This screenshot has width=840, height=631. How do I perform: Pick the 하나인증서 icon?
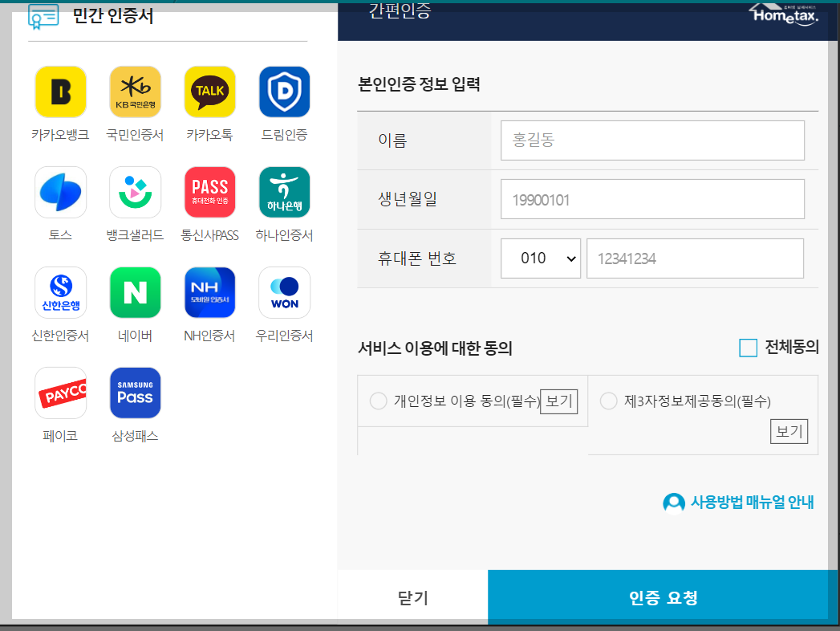click(x=285, y=192)
